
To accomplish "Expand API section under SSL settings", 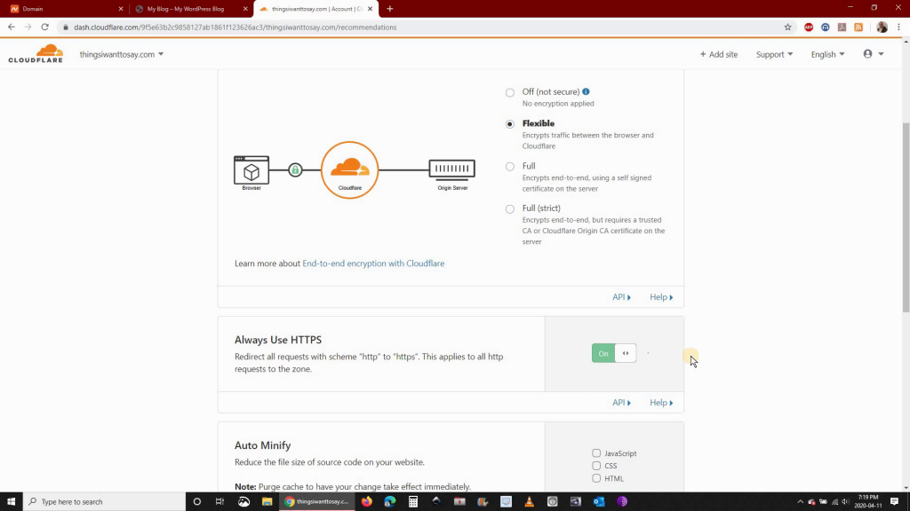I will [x=621, y=296].
